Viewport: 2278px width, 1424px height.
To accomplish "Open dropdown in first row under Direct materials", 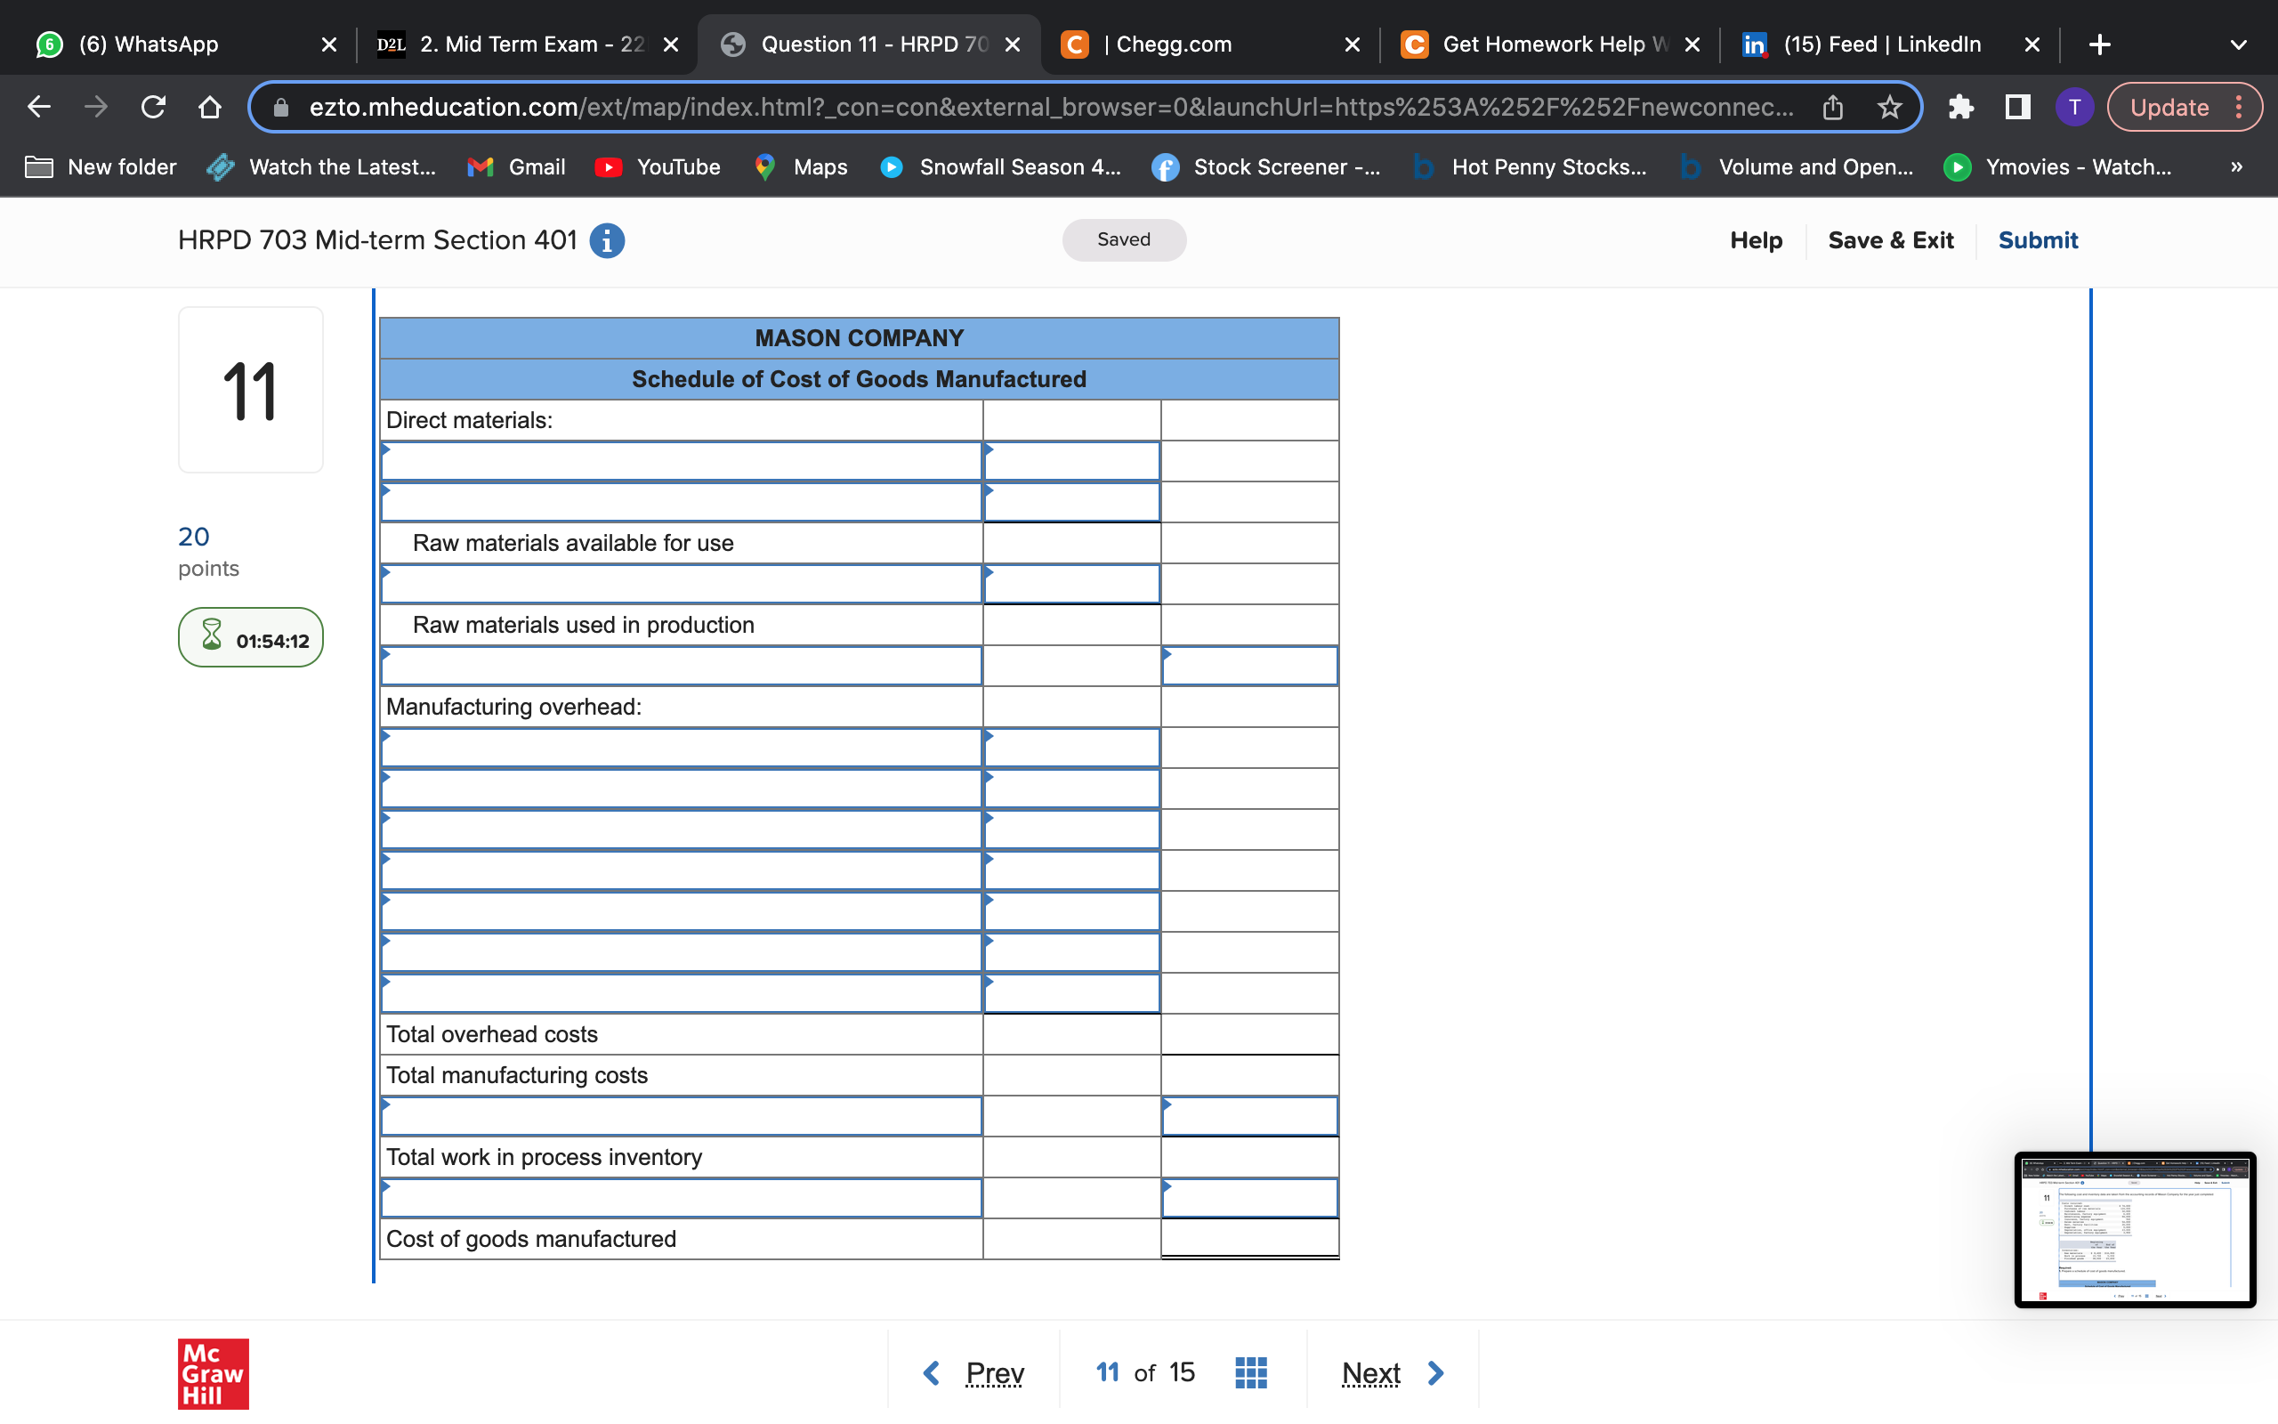I will [x=682, y=462].
